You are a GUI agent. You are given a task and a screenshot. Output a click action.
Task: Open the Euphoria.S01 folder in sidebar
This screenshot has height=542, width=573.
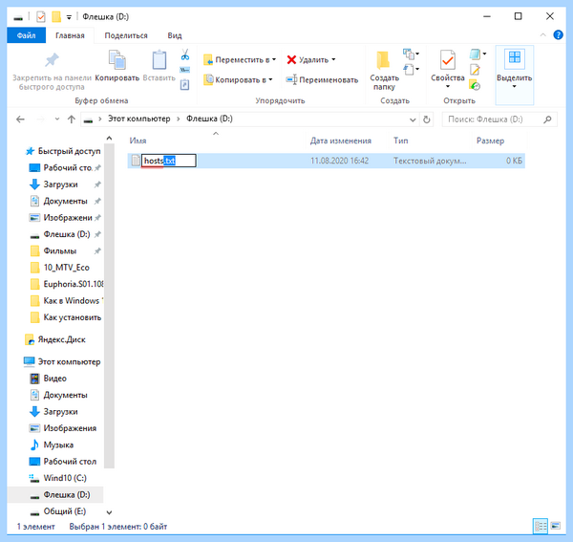(x=66, y=284)
